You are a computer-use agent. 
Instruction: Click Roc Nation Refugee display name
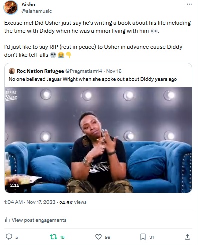40,71
